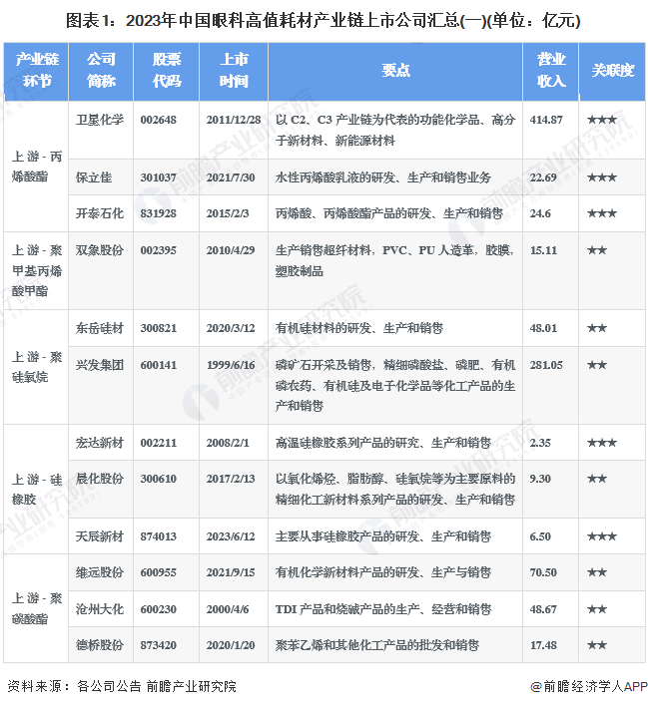648x707 pixels.
Task: Click stock code 873420
Action: tap(158, 646)
